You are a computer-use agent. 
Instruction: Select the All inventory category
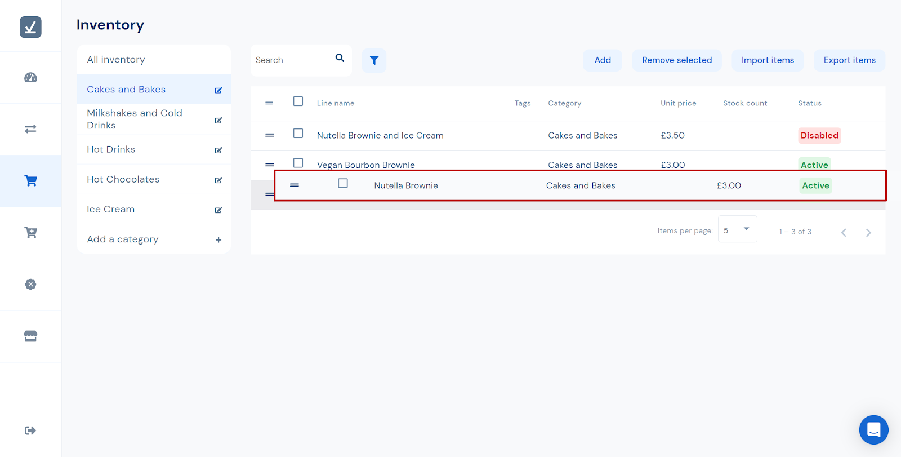coord(116,60)
